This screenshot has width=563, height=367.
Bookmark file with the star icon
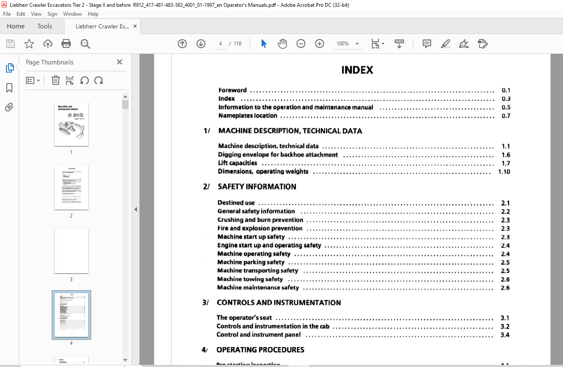(29, 44)
